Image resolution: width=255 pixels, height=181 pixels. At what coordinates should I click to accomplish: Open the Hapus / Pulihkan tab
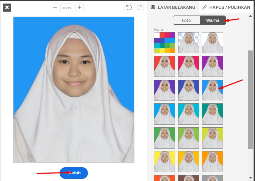[226, 7]
